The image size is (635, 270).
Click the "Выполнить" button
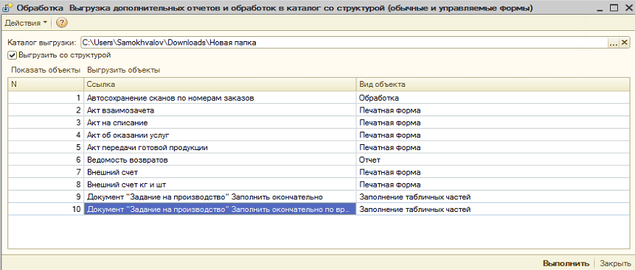coord(566,263)
